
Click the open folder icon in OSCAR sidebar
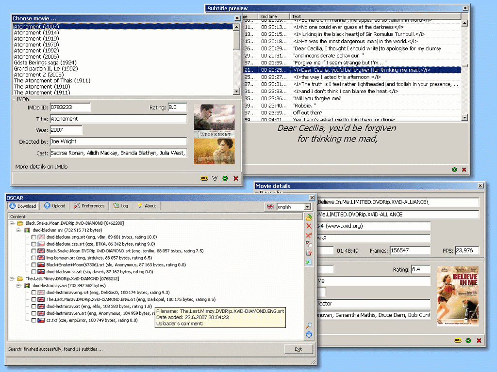click(x=309, y=217)
